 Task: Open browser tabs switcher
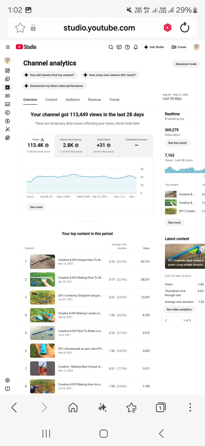click(161, 408)
